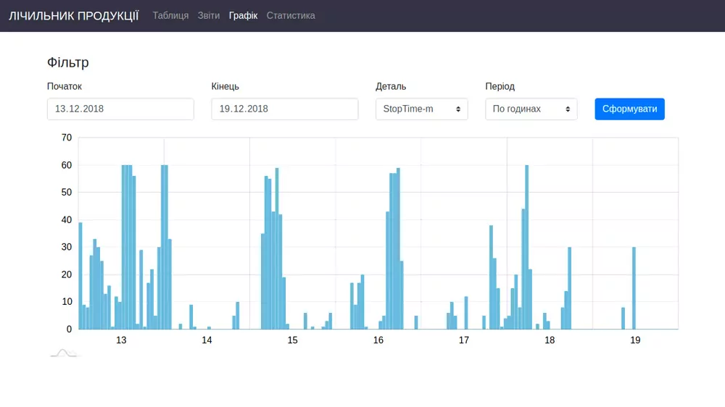Click the x-axis label 19
725x407 pixels.
pyautogui.click(x=635, y=340)
